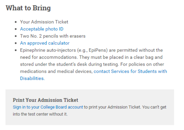184x130 pixels.
Task: Click 'medications and medical devices' text
Action: [56, 71]
